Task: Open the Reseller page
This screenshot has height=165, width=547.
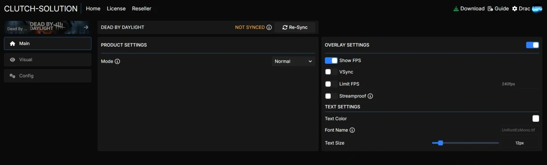Action: pyautogui.click(x=141, y=9)
